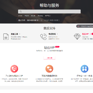Image resolution: width=93 pixels, height=93 pixels.
Task: Click the orange remote assistance screens icon
Action: point(49,69)
